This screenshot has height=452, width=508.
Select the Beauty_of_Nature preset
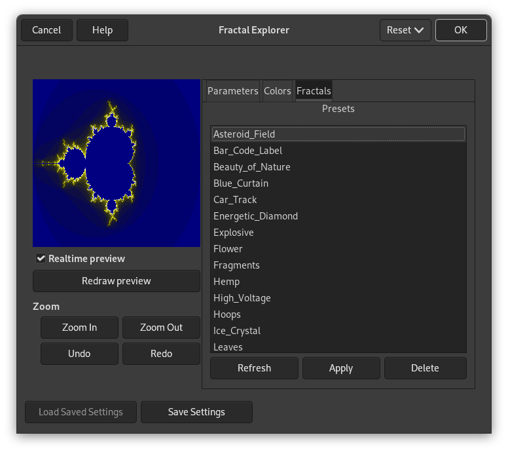coord(252,167)
